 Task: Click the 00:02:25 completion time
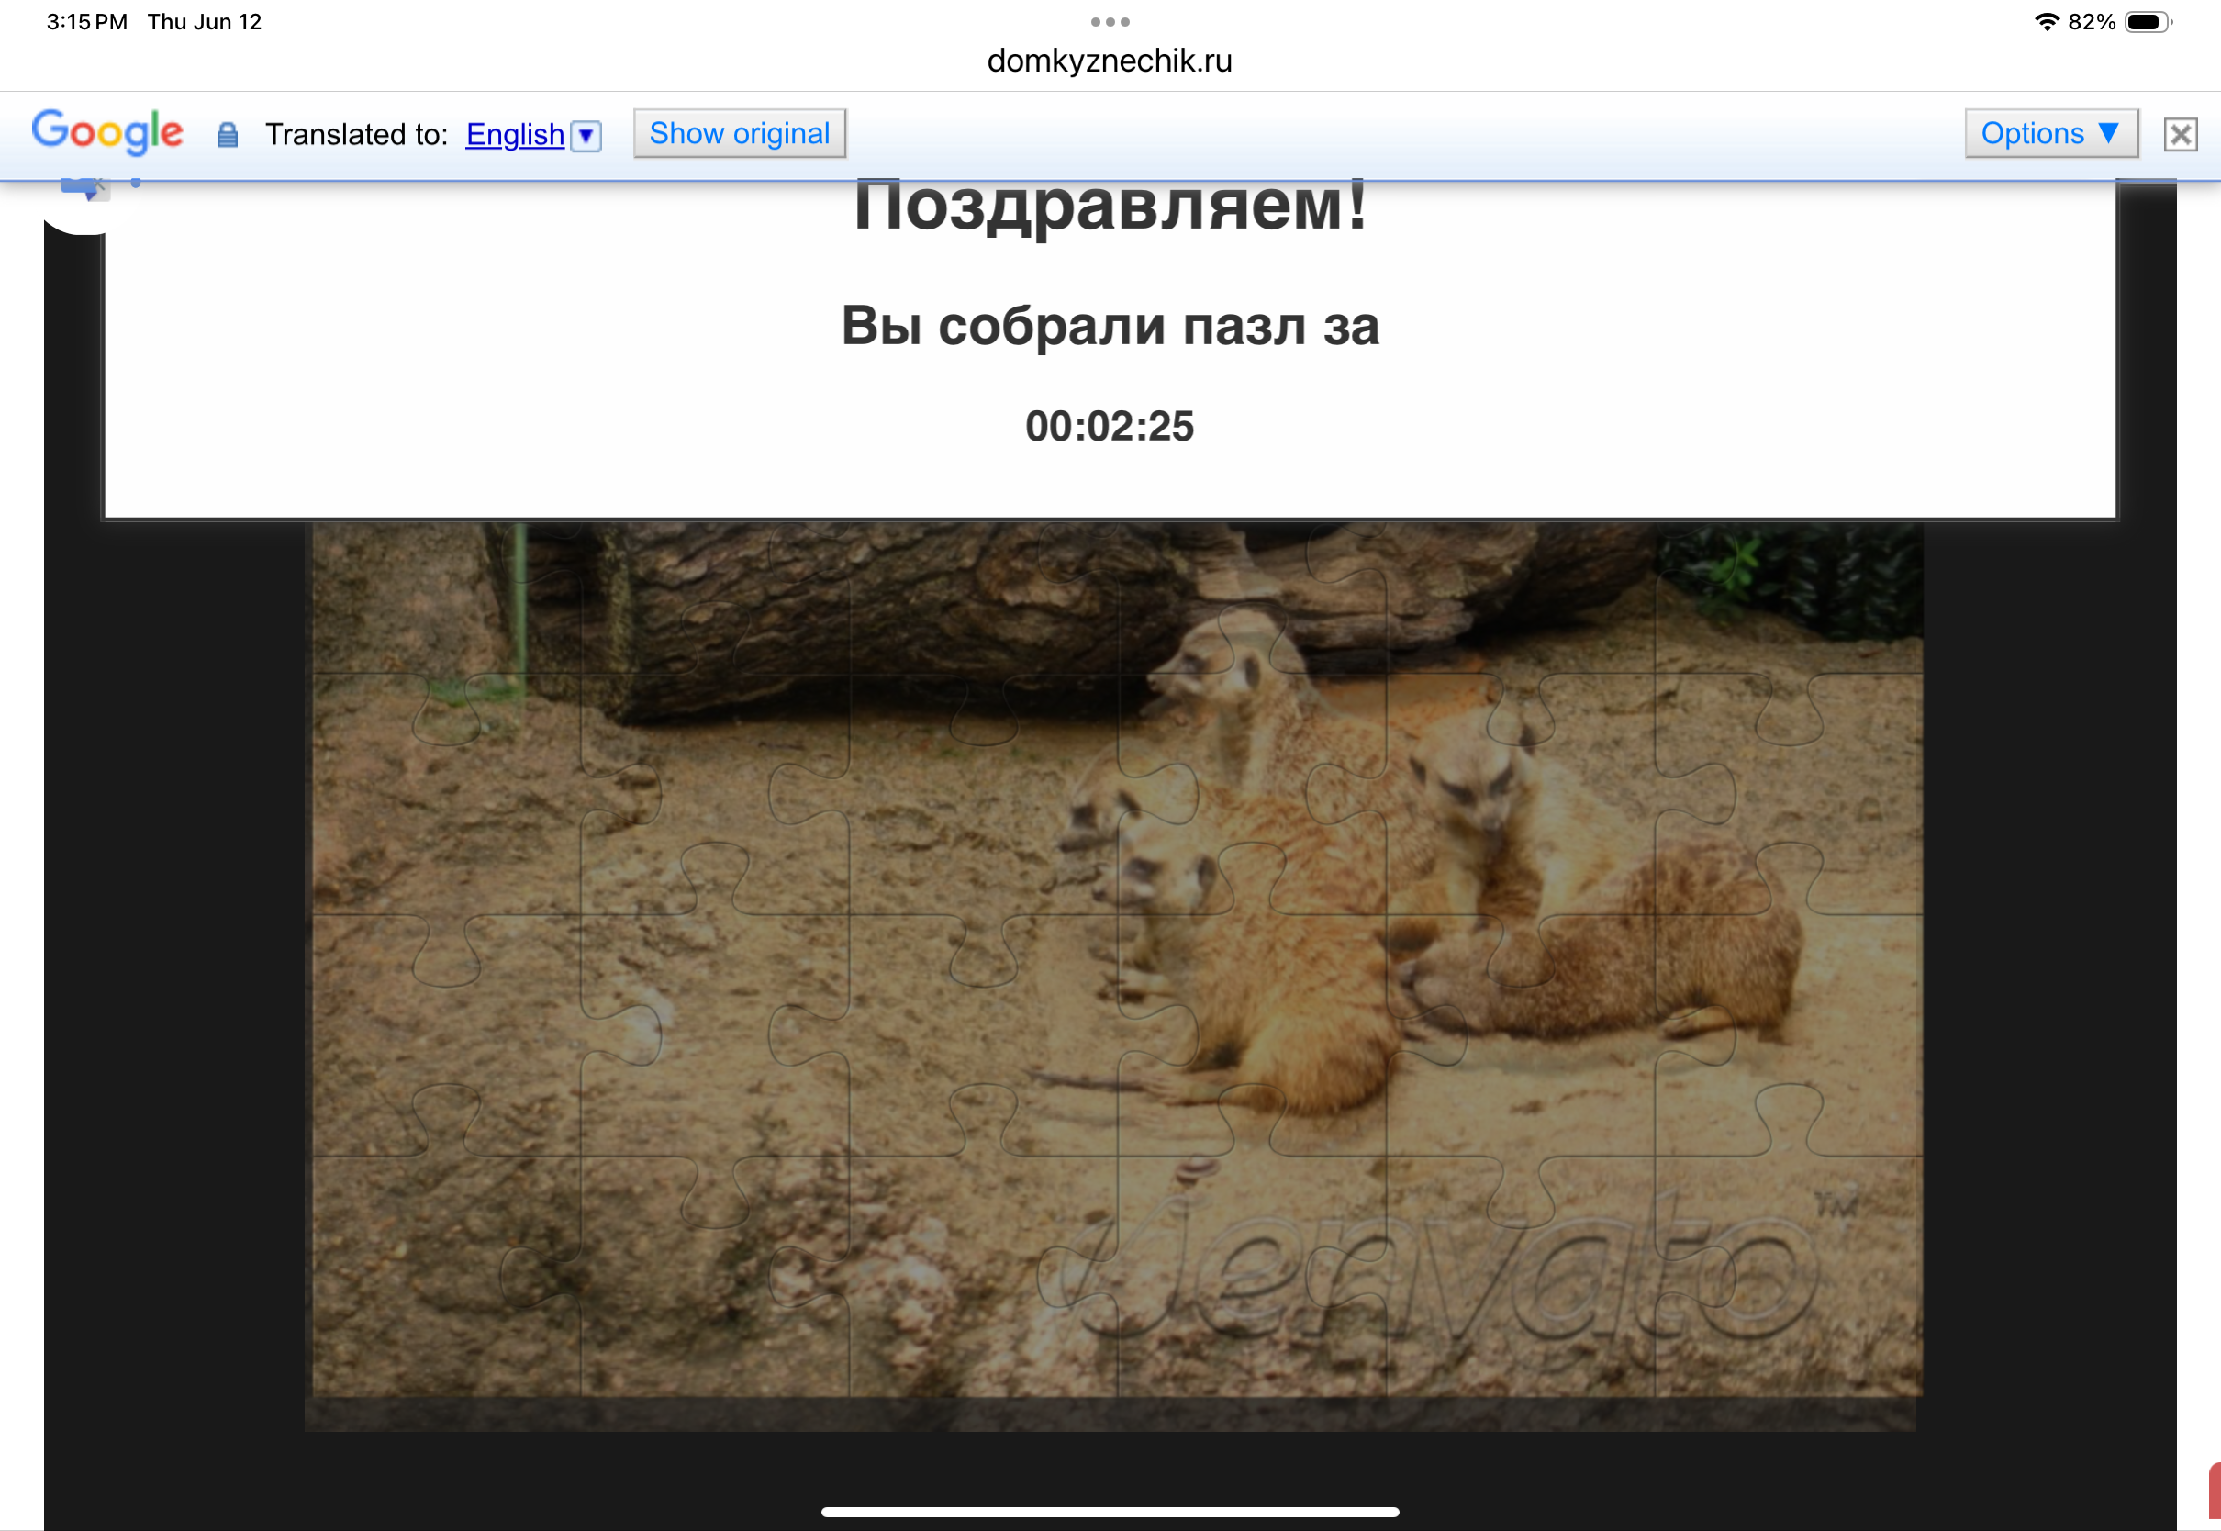[1110, 426]
